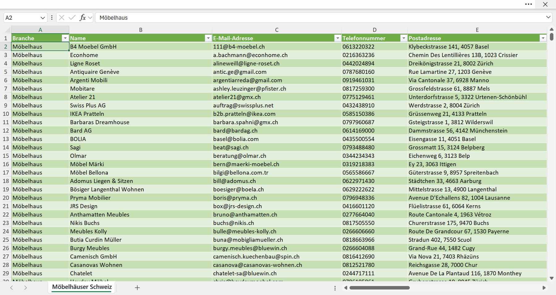The height and width of the screenshot is (295, 556).
Task: Select Pryma Mobilier name cell
Action: coord(141,198)
